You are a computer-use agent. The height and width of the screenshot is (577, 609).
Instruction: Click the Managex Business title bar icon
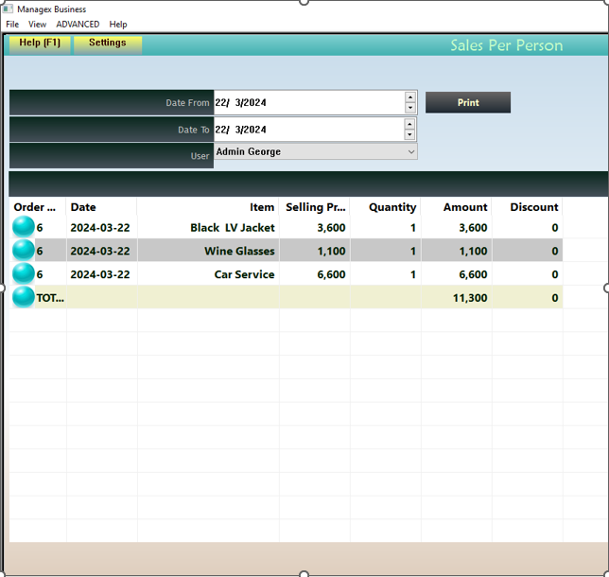coord(8,9)
